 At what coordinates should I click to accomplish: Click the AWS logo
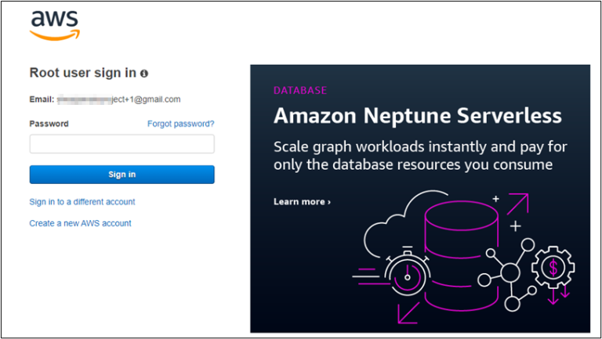click(x=54, y=25)
